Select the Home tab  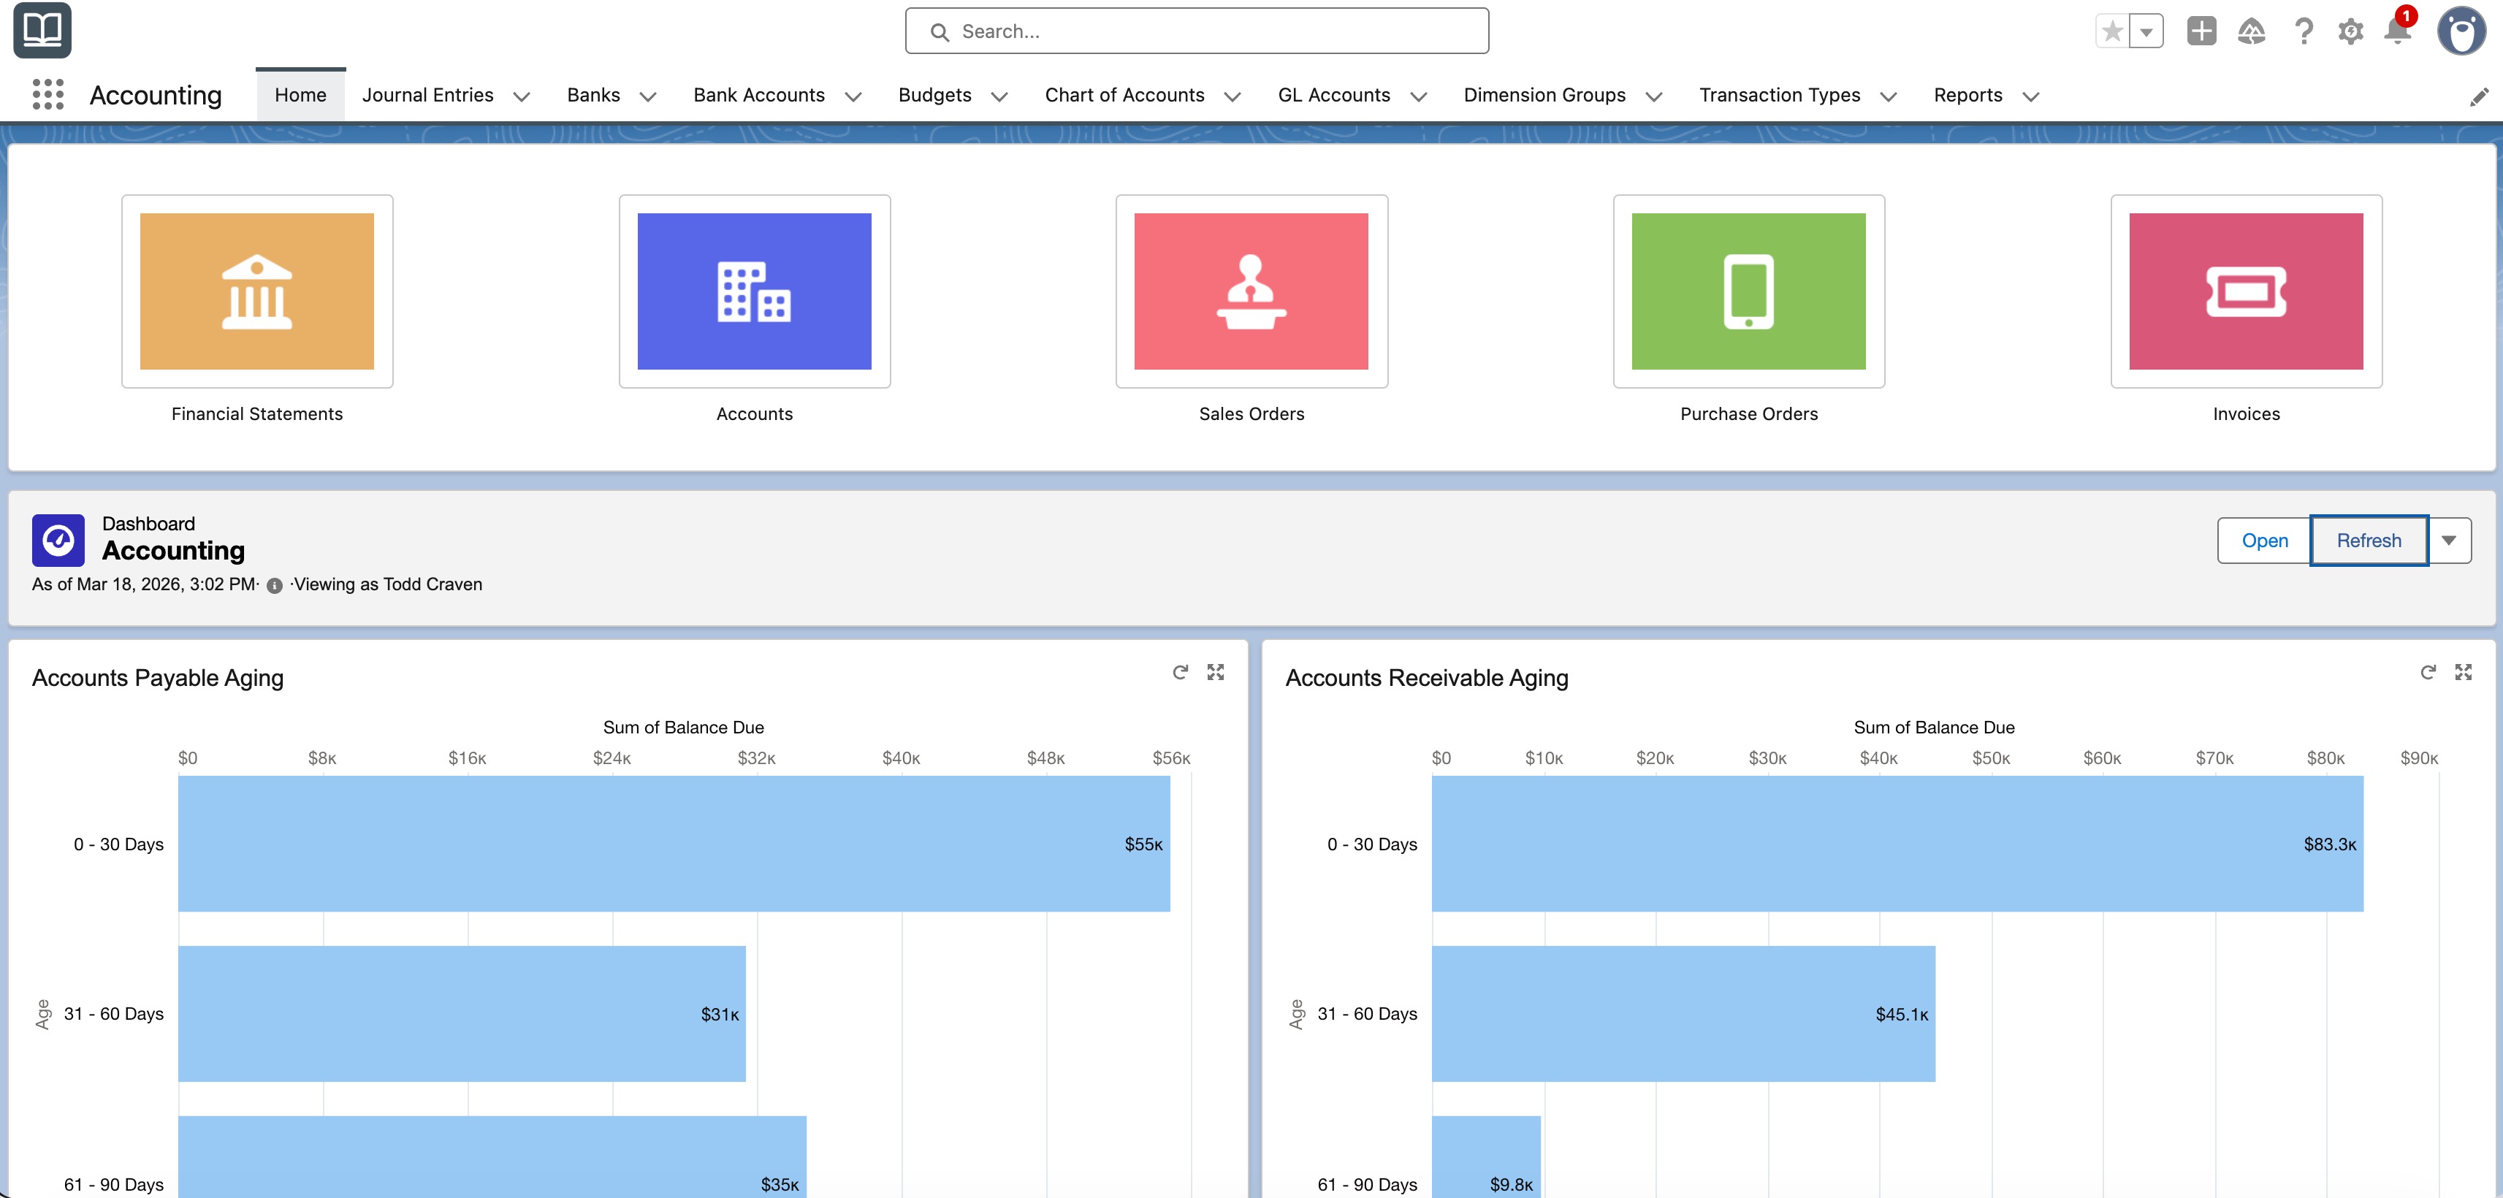(x=300, y=94)
